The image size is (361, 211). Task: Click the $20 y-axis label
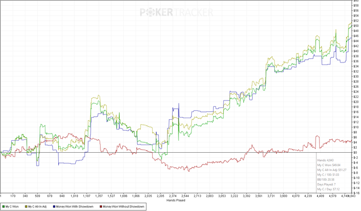(x=356, y=102)
